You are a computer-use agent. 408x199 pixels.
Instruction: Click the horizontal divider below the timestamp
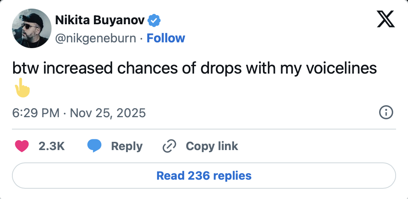tap(204, 129)
